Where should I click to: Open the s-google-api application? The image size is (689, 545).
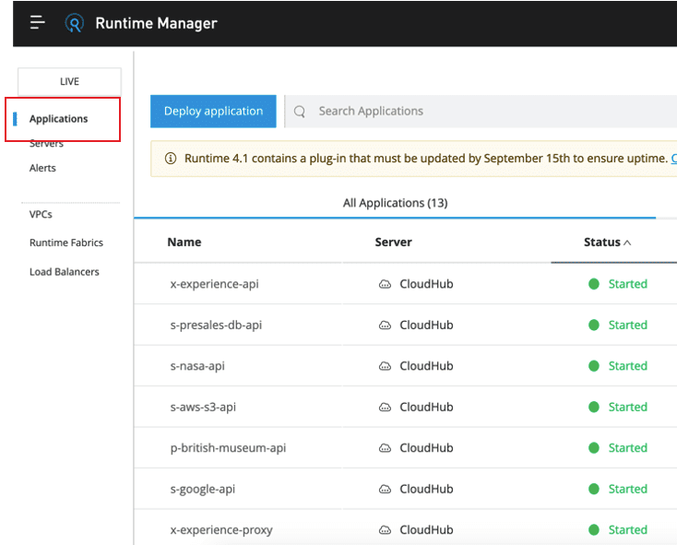[203, 489]
